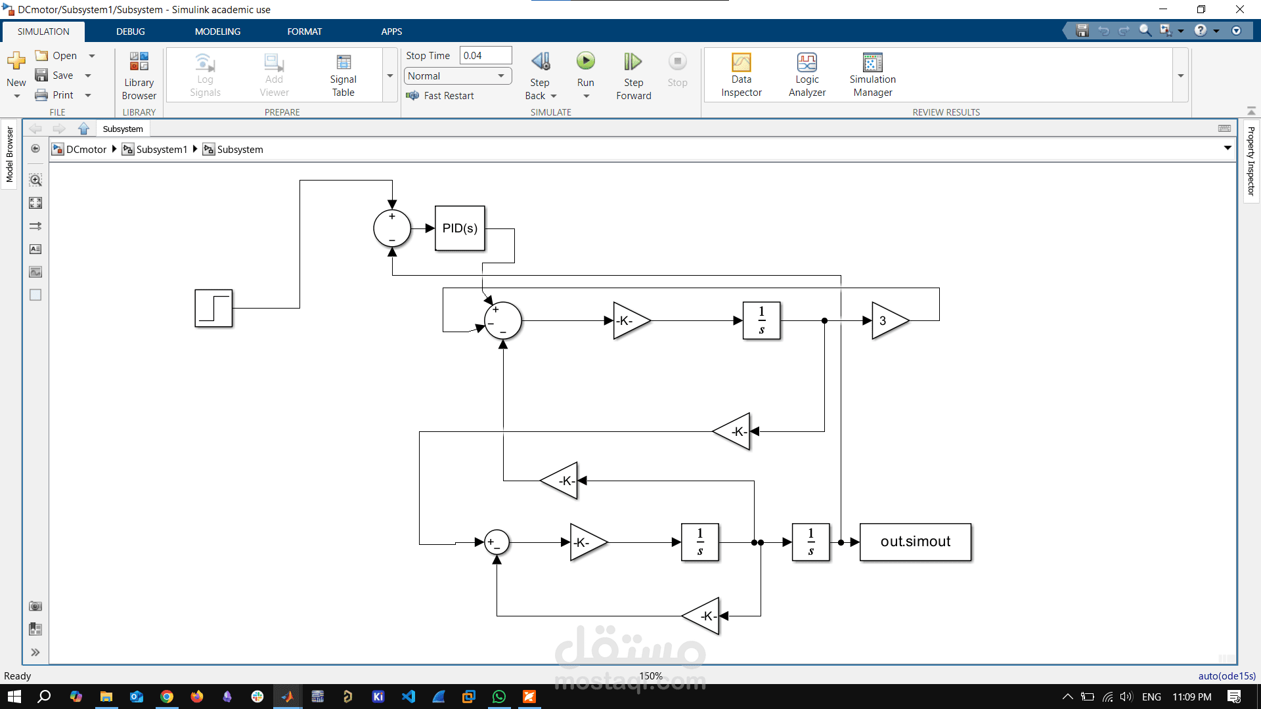Open Visual Studio Code from taskbar
Image resolution: width=1261 pixels, height=709 pixels.
point(409,697)
